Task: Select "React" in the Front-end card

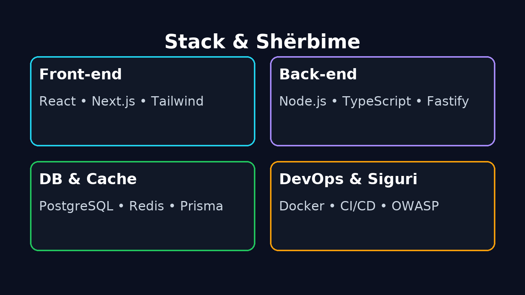Action: (x=57, y=101)
